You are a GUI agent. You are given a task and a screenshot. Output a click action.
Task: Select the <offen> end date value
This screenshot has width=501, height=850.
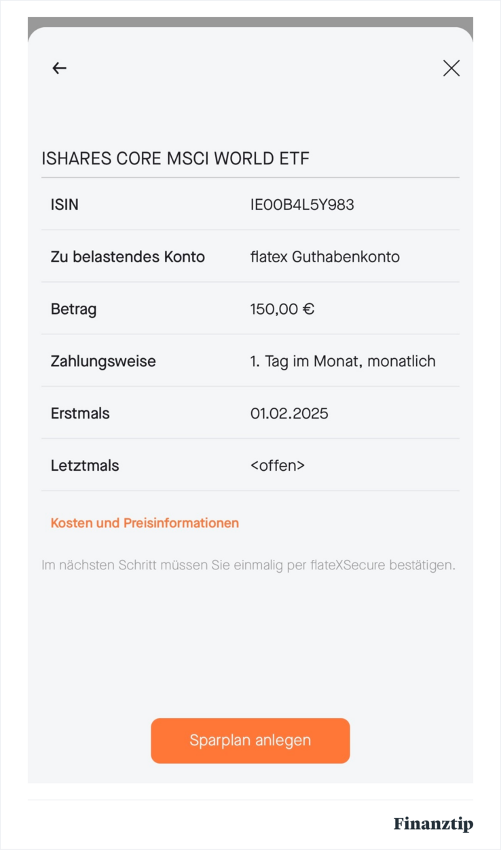coord(278,465)
